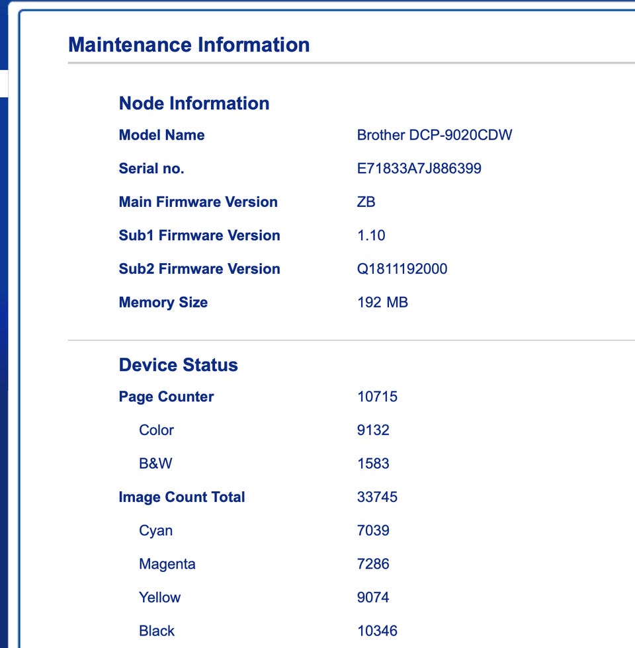
Task: Select the "Serial no." label
Action: click(x=151, y=169)
